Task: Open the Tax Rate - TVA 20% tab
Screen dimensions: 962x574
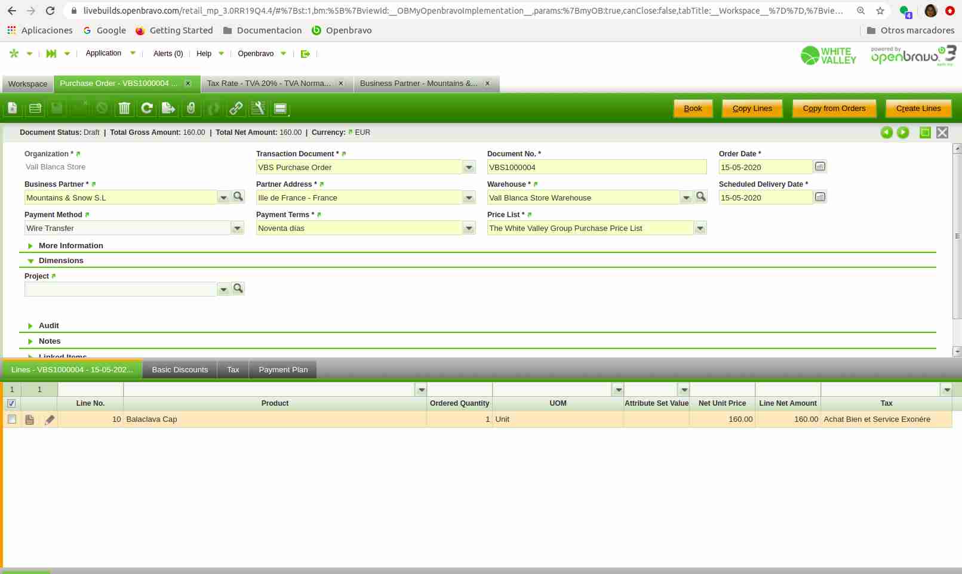Action: coord(269,84)
